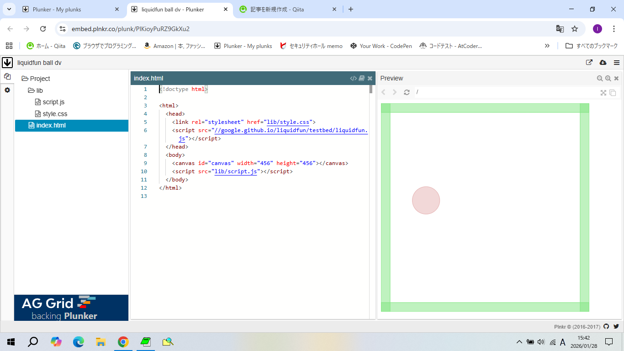624x351 pixels.
Task: Open preview in separate window icon
Action: click(x=613, y=93)
